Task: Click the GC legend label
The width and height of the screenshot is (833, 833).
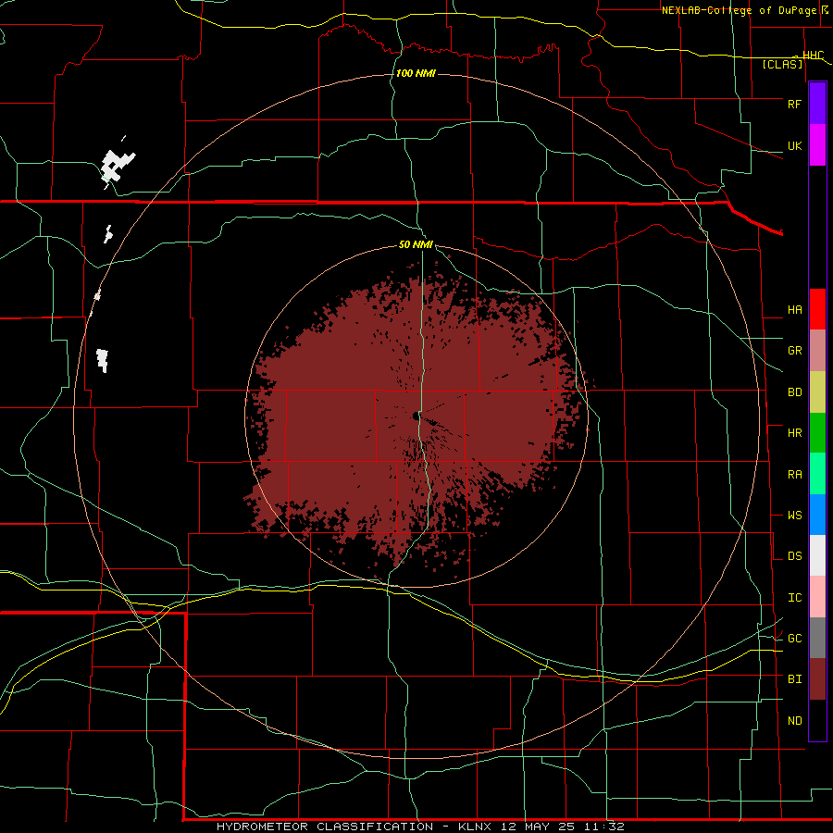Action: point(794,639)
